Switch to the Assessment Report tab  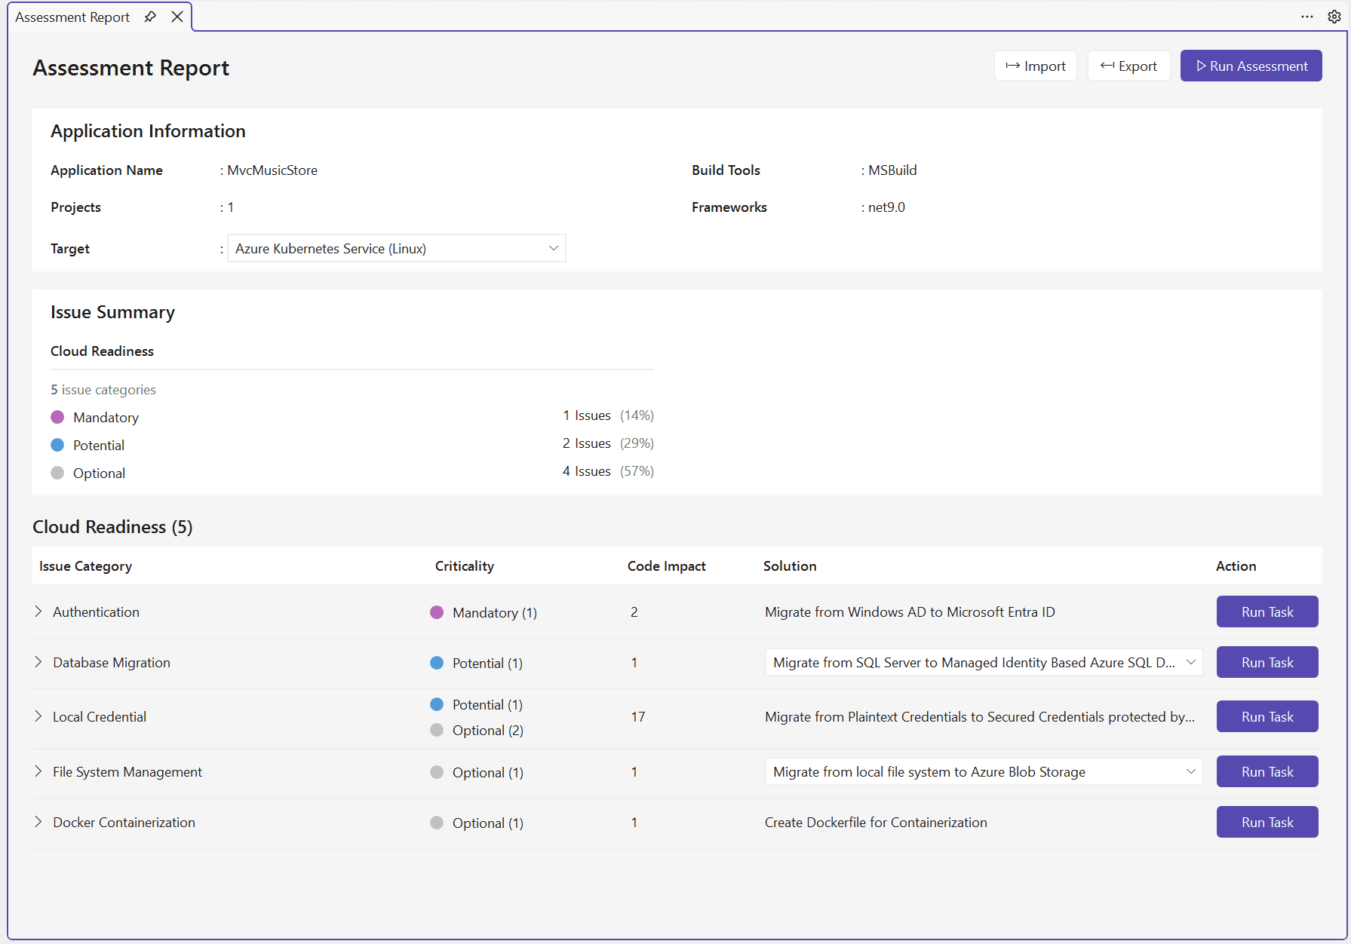coord(72,16)
